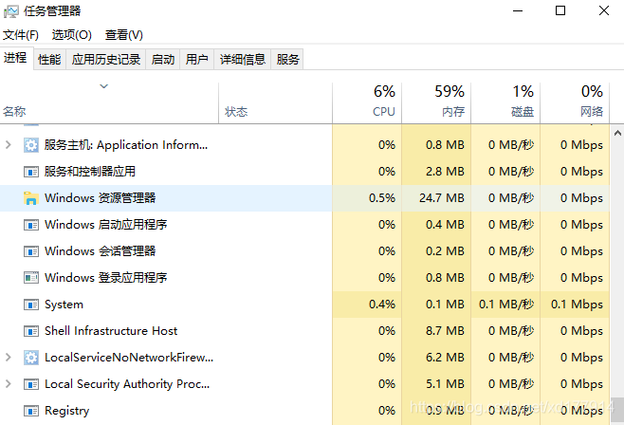Image resolution: width=624 pixels, height=425 pixels.
Task: Click the icon beside 服务和控制器应用
Action: pyautogui.click(x=31, y=172)
